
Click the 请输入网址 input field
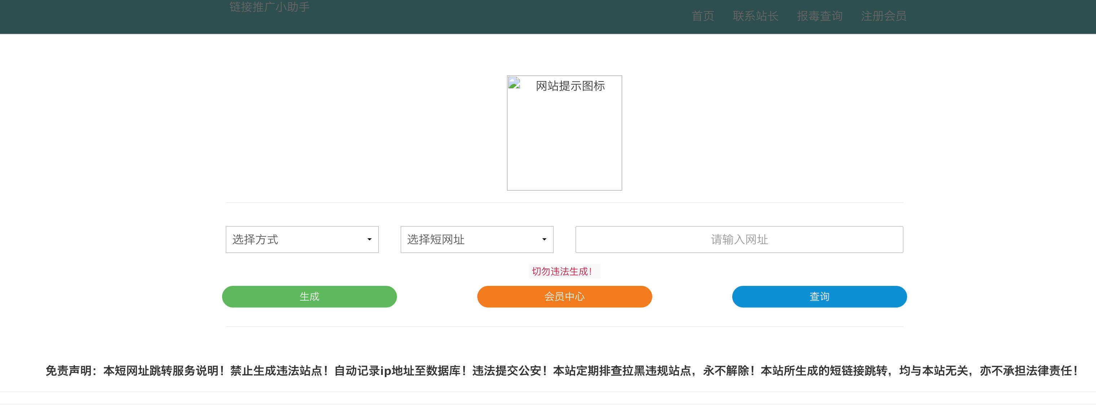pyautogui.click(x=739, y=239)
